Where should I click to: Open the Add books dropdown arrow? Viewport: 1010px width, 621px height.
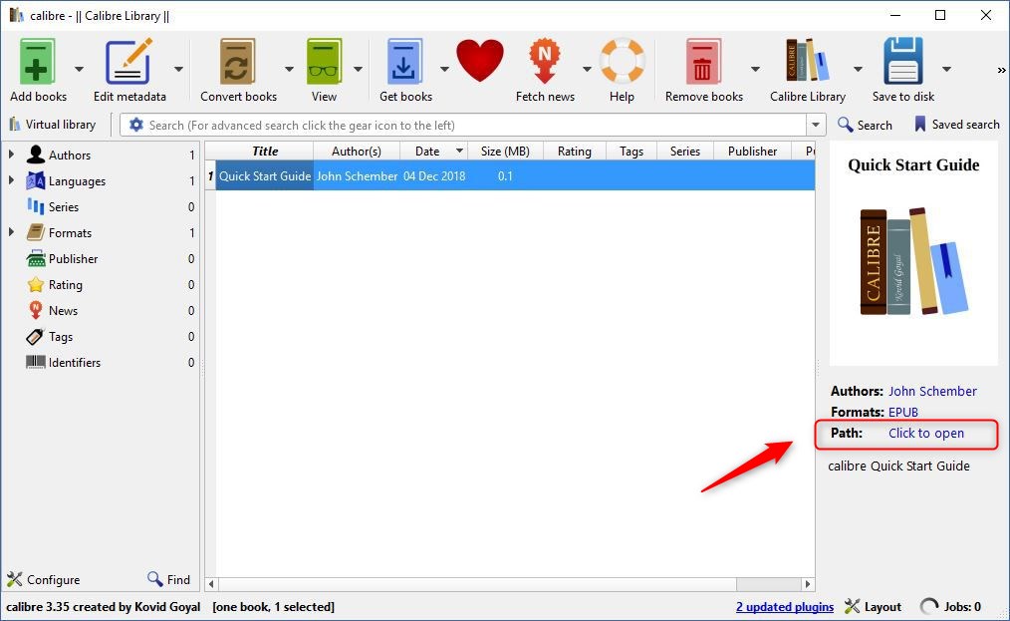point(79,69)
